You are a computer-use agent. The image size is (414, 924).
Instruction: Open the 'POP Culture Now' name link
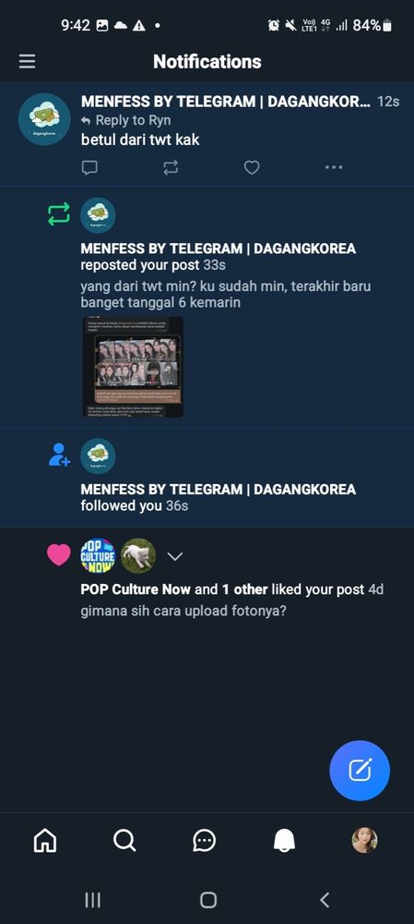click(x=136, y=590)
